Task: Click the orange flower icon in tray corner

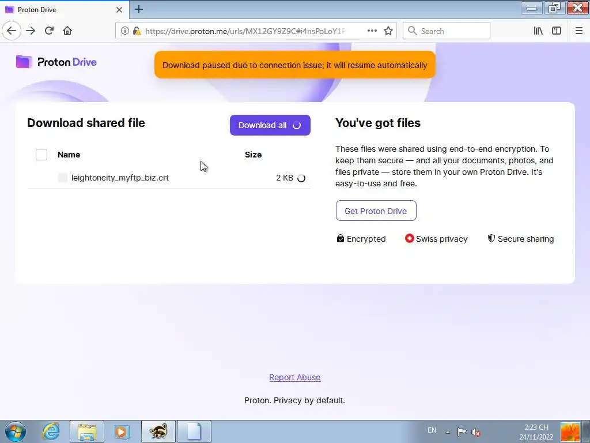Action: 570,432
